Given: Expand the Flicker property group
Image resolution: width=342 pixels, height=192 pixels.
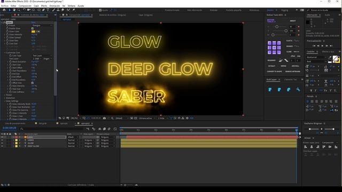Looking at the screenshot, I should [x=5, y=95].
